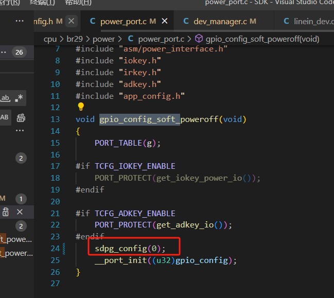Click the power_port.c breadcrumb file
The width and height of the screenshot is (334, 298).
click(x=161, y=39)
